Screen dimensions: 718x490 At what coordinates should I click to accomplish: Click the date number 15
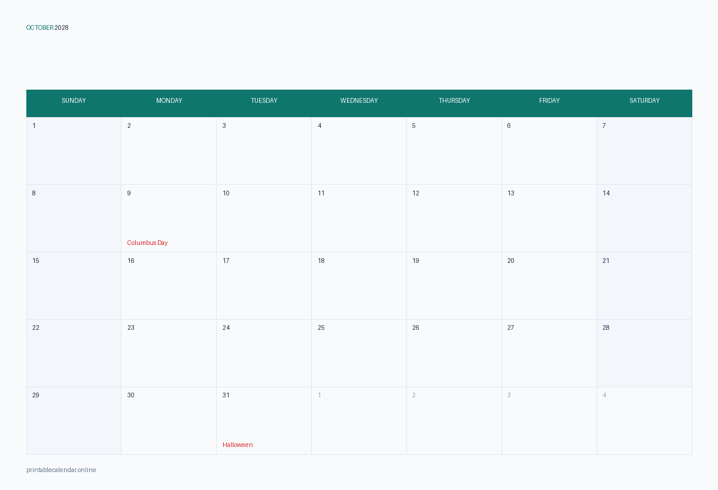coord(36,261)
